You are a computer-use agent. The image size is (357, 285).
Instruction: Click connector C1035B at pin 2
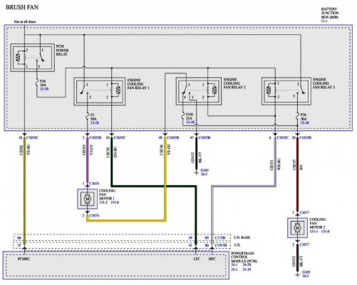(95, 138)
